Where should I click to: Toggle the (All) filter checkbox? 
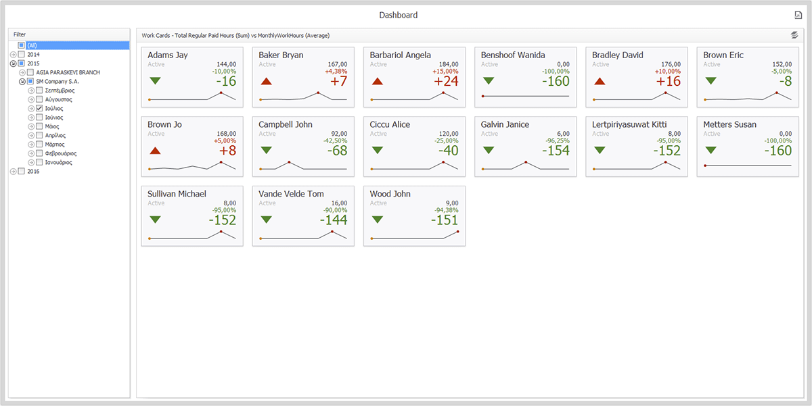pos(22,45)
